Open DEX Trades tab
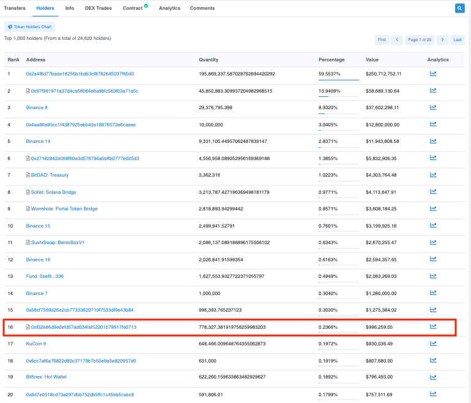471x403 pixels. (98, 8)
